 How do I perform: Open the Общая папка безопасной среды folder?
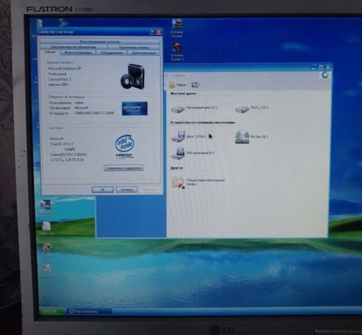(x=198, y=182)
